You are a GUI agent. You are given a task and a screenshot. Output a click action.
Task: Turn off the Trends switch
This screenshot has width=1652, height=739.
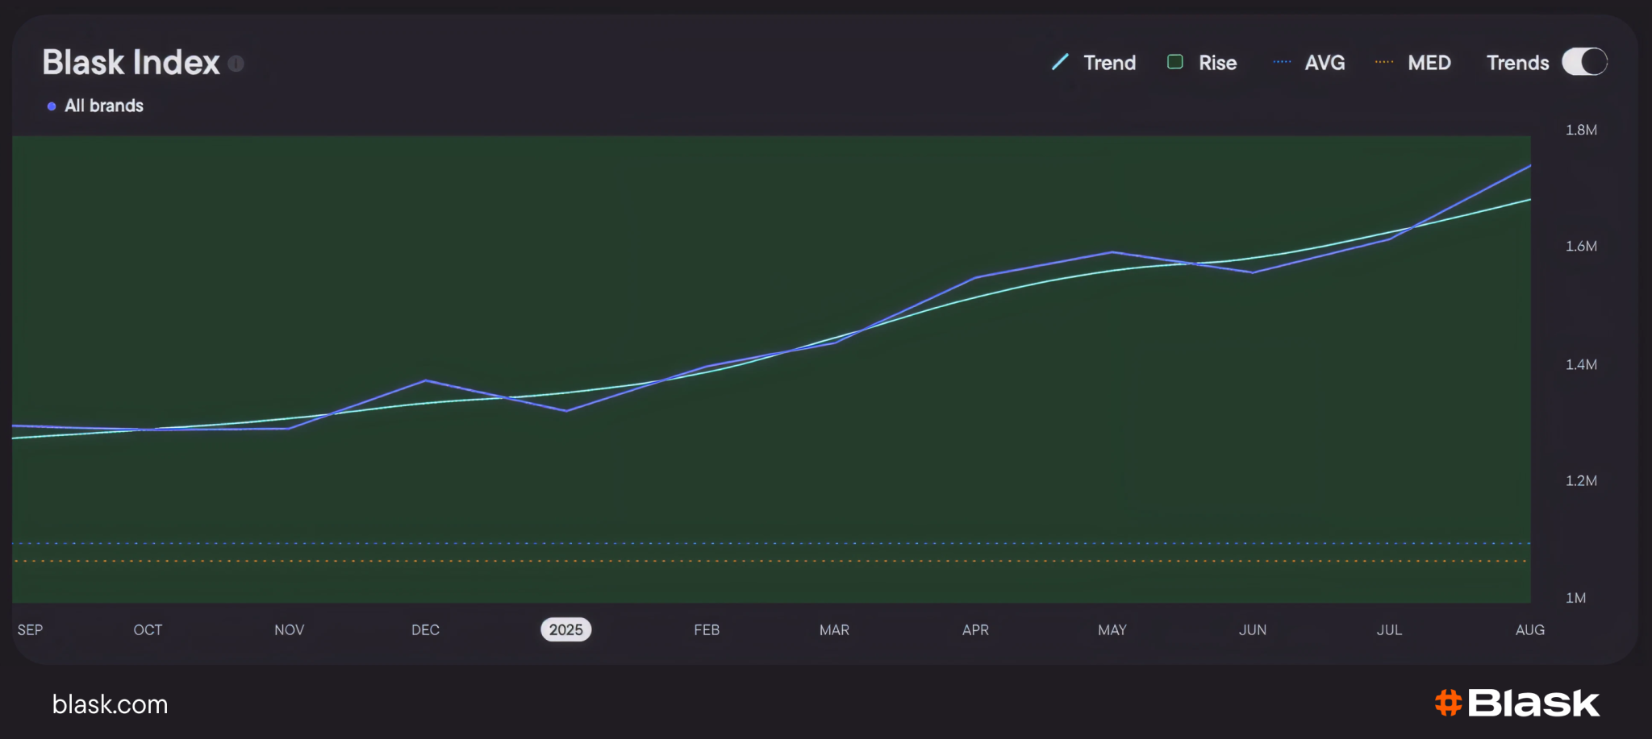click(x=1584, y=62)
